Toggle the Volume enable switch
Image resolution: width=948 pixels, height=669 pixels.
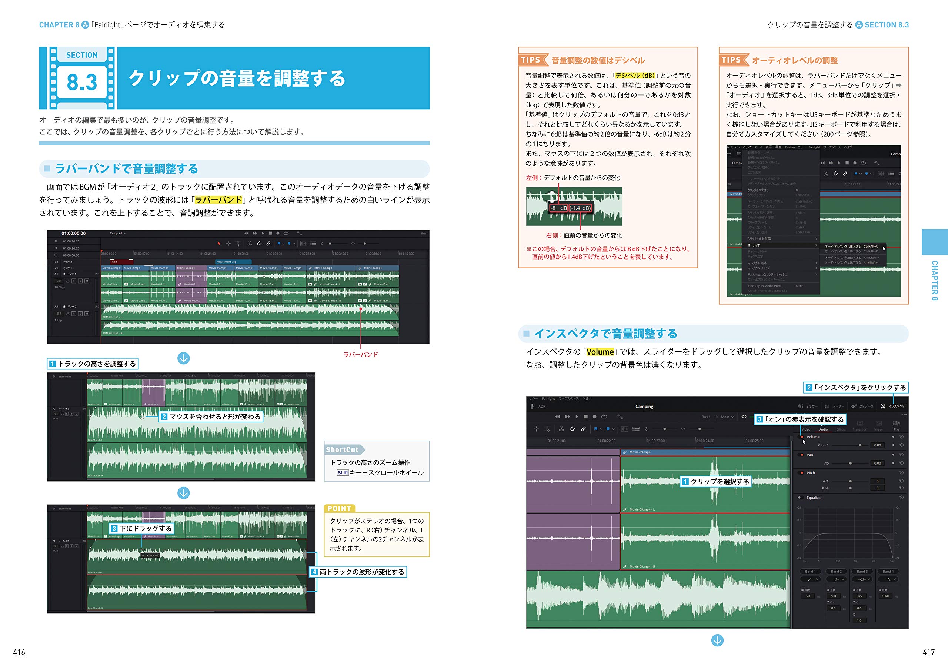pyautogui.click(x=802, y=436)
